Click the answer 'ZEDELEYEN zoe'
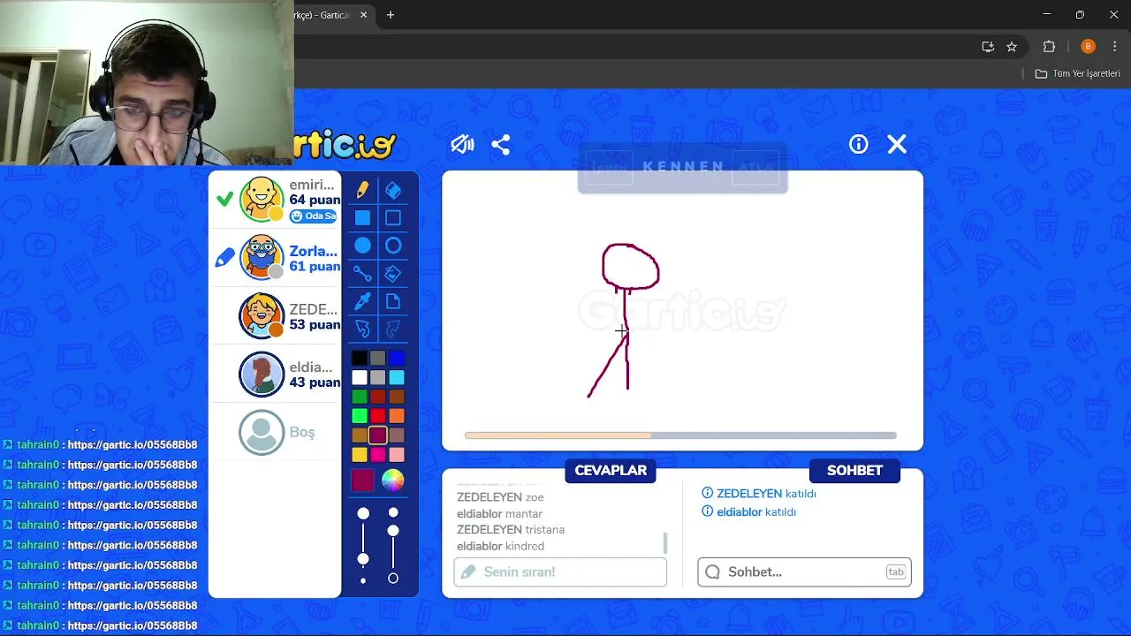The width and height of the screenshot is (1131, 636). coord(500,497)
